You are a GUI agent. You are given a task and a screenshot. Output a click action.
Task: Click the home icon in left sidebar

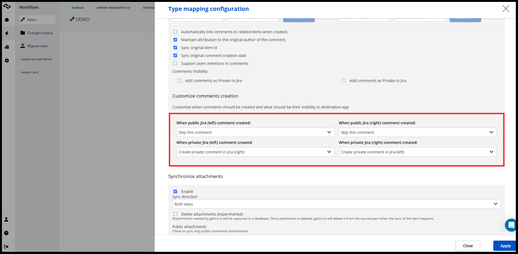point(7,20)
